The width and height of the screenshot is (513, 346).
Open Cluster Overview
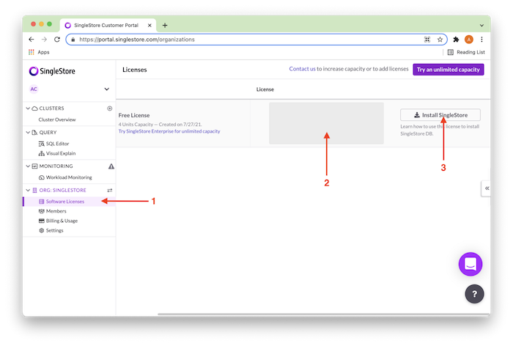(x=57, y=119)
